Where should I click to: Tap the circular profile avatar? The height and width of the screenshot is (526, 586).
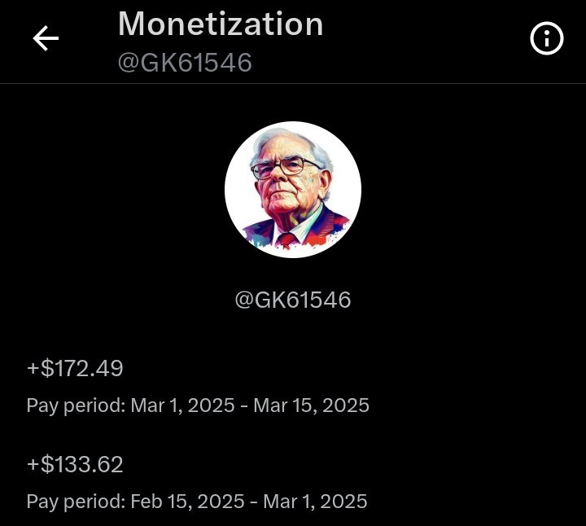click(x=293, y=190)
